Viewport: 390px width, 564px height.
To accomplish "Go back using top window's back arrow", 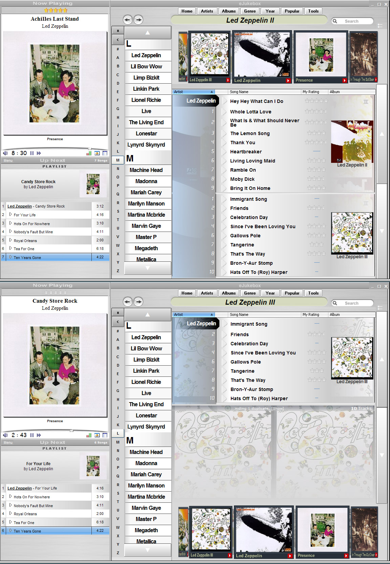I will coord(127,20).
